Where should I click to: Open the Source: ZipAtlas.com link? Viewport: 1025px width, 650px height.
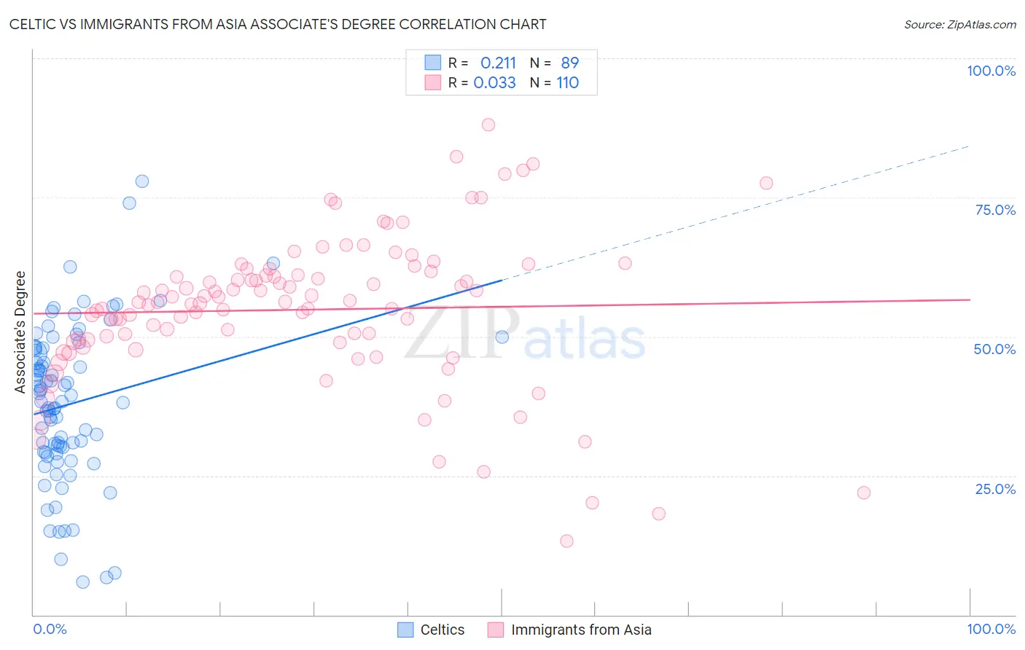click(960, 24)
